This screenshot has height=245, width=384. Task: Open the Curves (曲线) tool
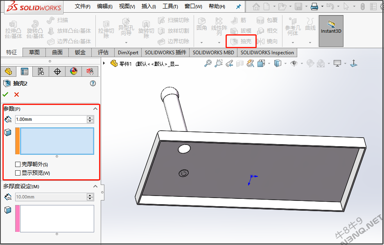(310, 24)
